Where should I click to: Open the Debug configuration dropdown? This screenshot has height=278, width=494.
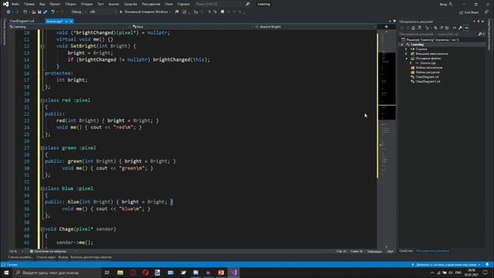tap(78, 12)
